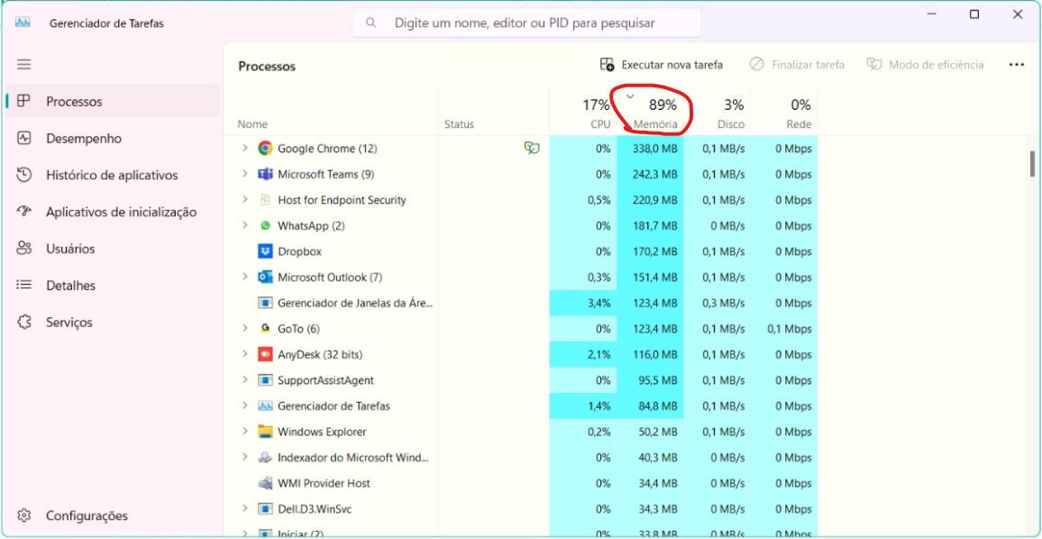Select the 3,4% CPU value
This screenshot has width=1042, height=539.
coord(599,303)
